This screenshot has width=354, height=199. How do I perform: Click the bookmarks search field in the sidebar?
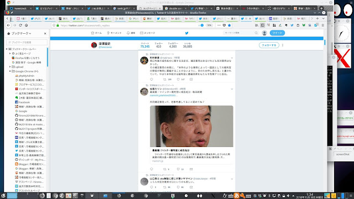coord(27,42)
